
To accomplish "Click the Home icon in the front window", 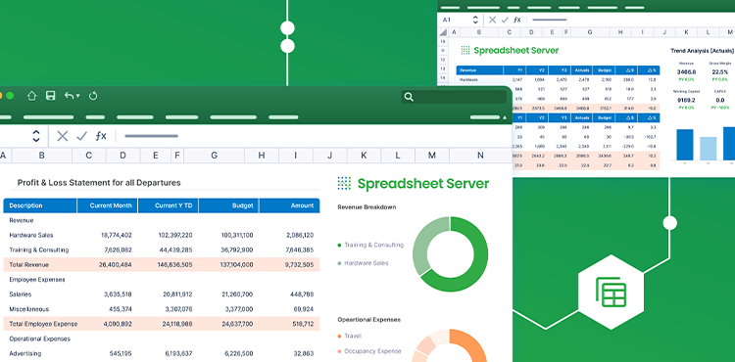I will (x=31, y=96).
